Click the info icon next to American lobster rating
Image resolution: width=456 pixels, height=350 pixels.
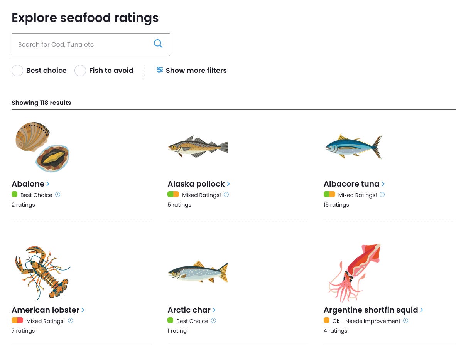tap(70, 321)
